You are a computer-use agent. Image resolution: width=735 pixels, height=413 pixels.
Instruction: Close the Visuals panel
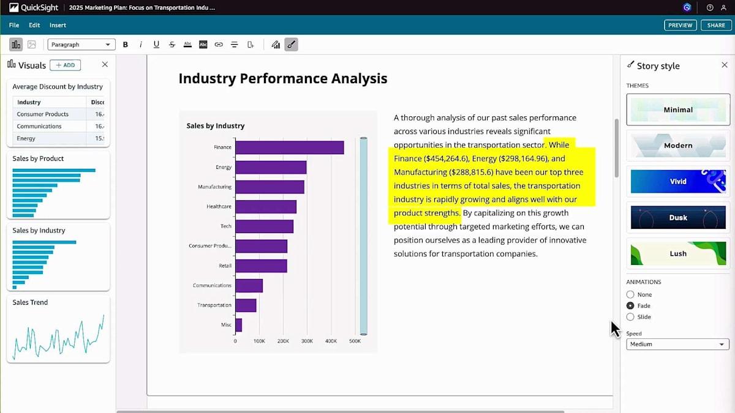coord(105,64)
